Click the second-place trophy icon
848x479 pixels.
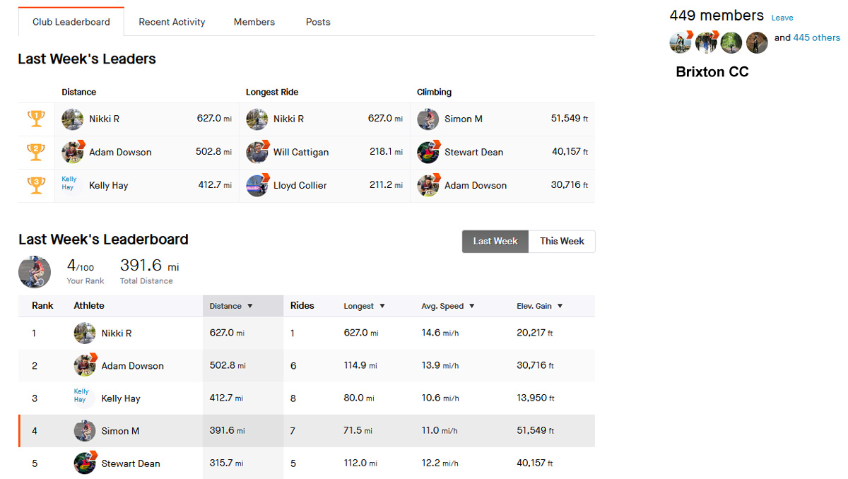tap(36, 152)
